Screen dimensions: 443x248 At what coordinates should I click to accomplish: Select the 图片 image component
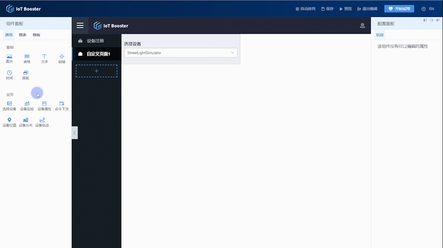[9, 59]
